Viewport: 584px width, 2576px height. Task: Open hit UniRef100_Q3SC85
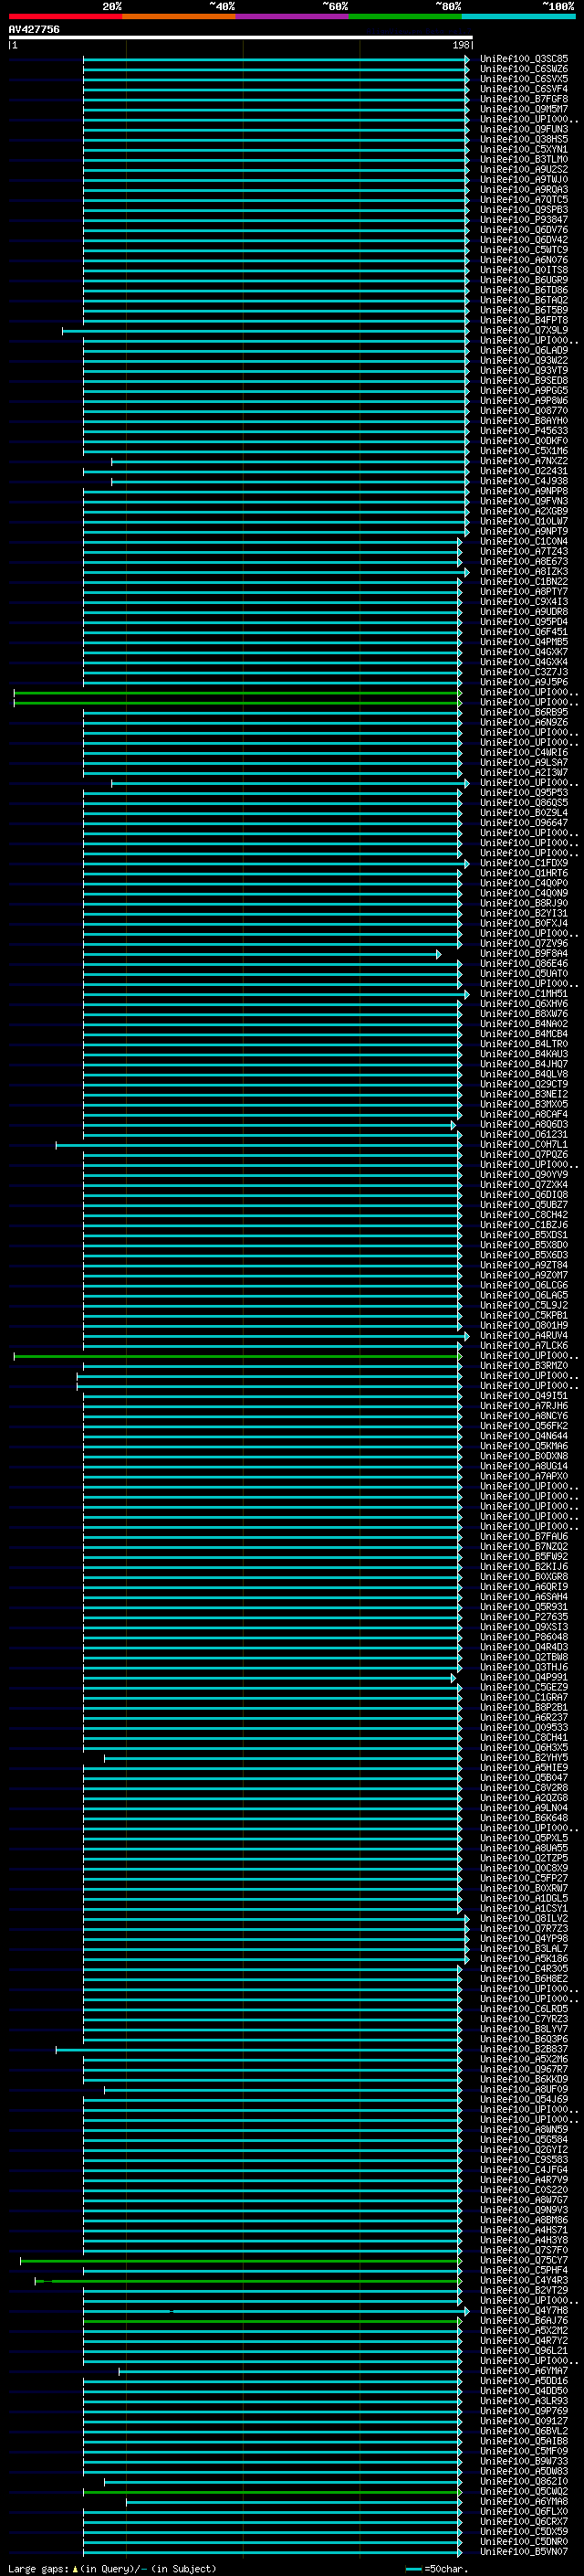[x=524, y=59]
